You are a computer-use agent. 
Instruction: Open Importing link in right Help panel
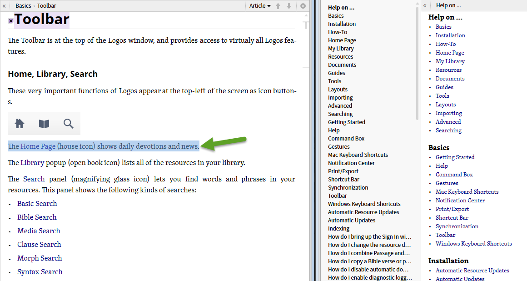[449, 113]
